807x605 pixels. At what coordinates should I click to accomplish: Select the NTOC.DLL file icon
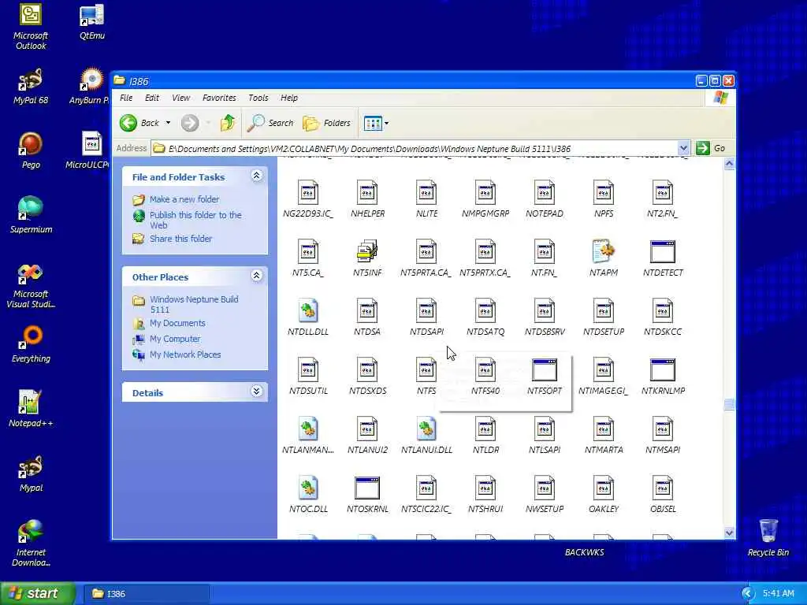[308, 488]
